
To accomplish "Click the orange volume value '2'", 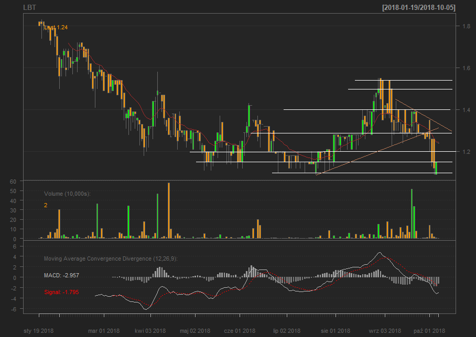I will [x=46, y=205].
